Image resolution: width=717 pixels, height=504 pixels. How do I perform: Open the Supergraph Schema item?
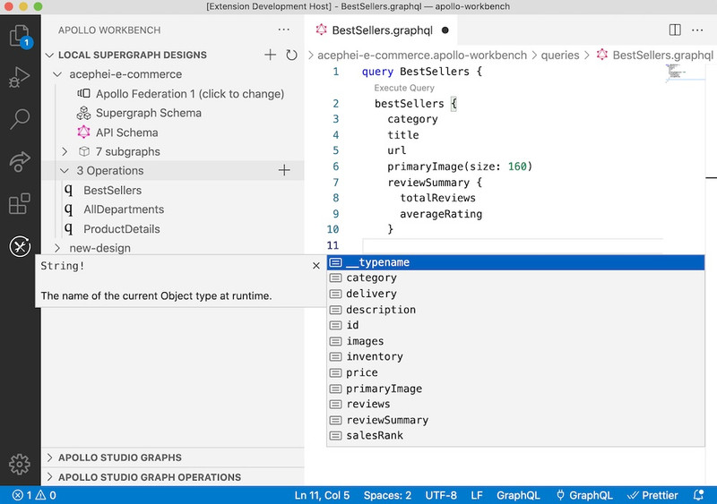click(149, 113)
